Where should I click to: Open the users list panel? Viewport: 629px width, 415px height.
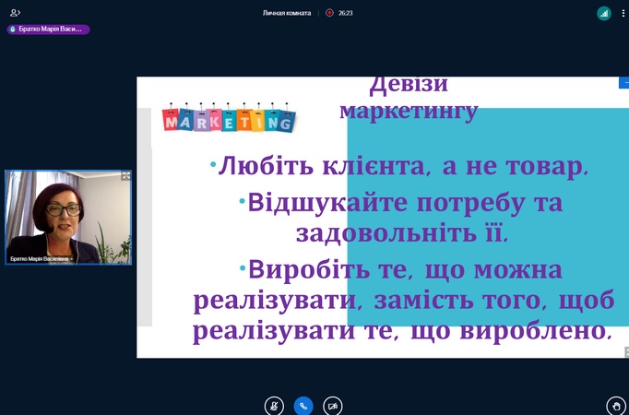pyautogui.click(x=15, y=13)
